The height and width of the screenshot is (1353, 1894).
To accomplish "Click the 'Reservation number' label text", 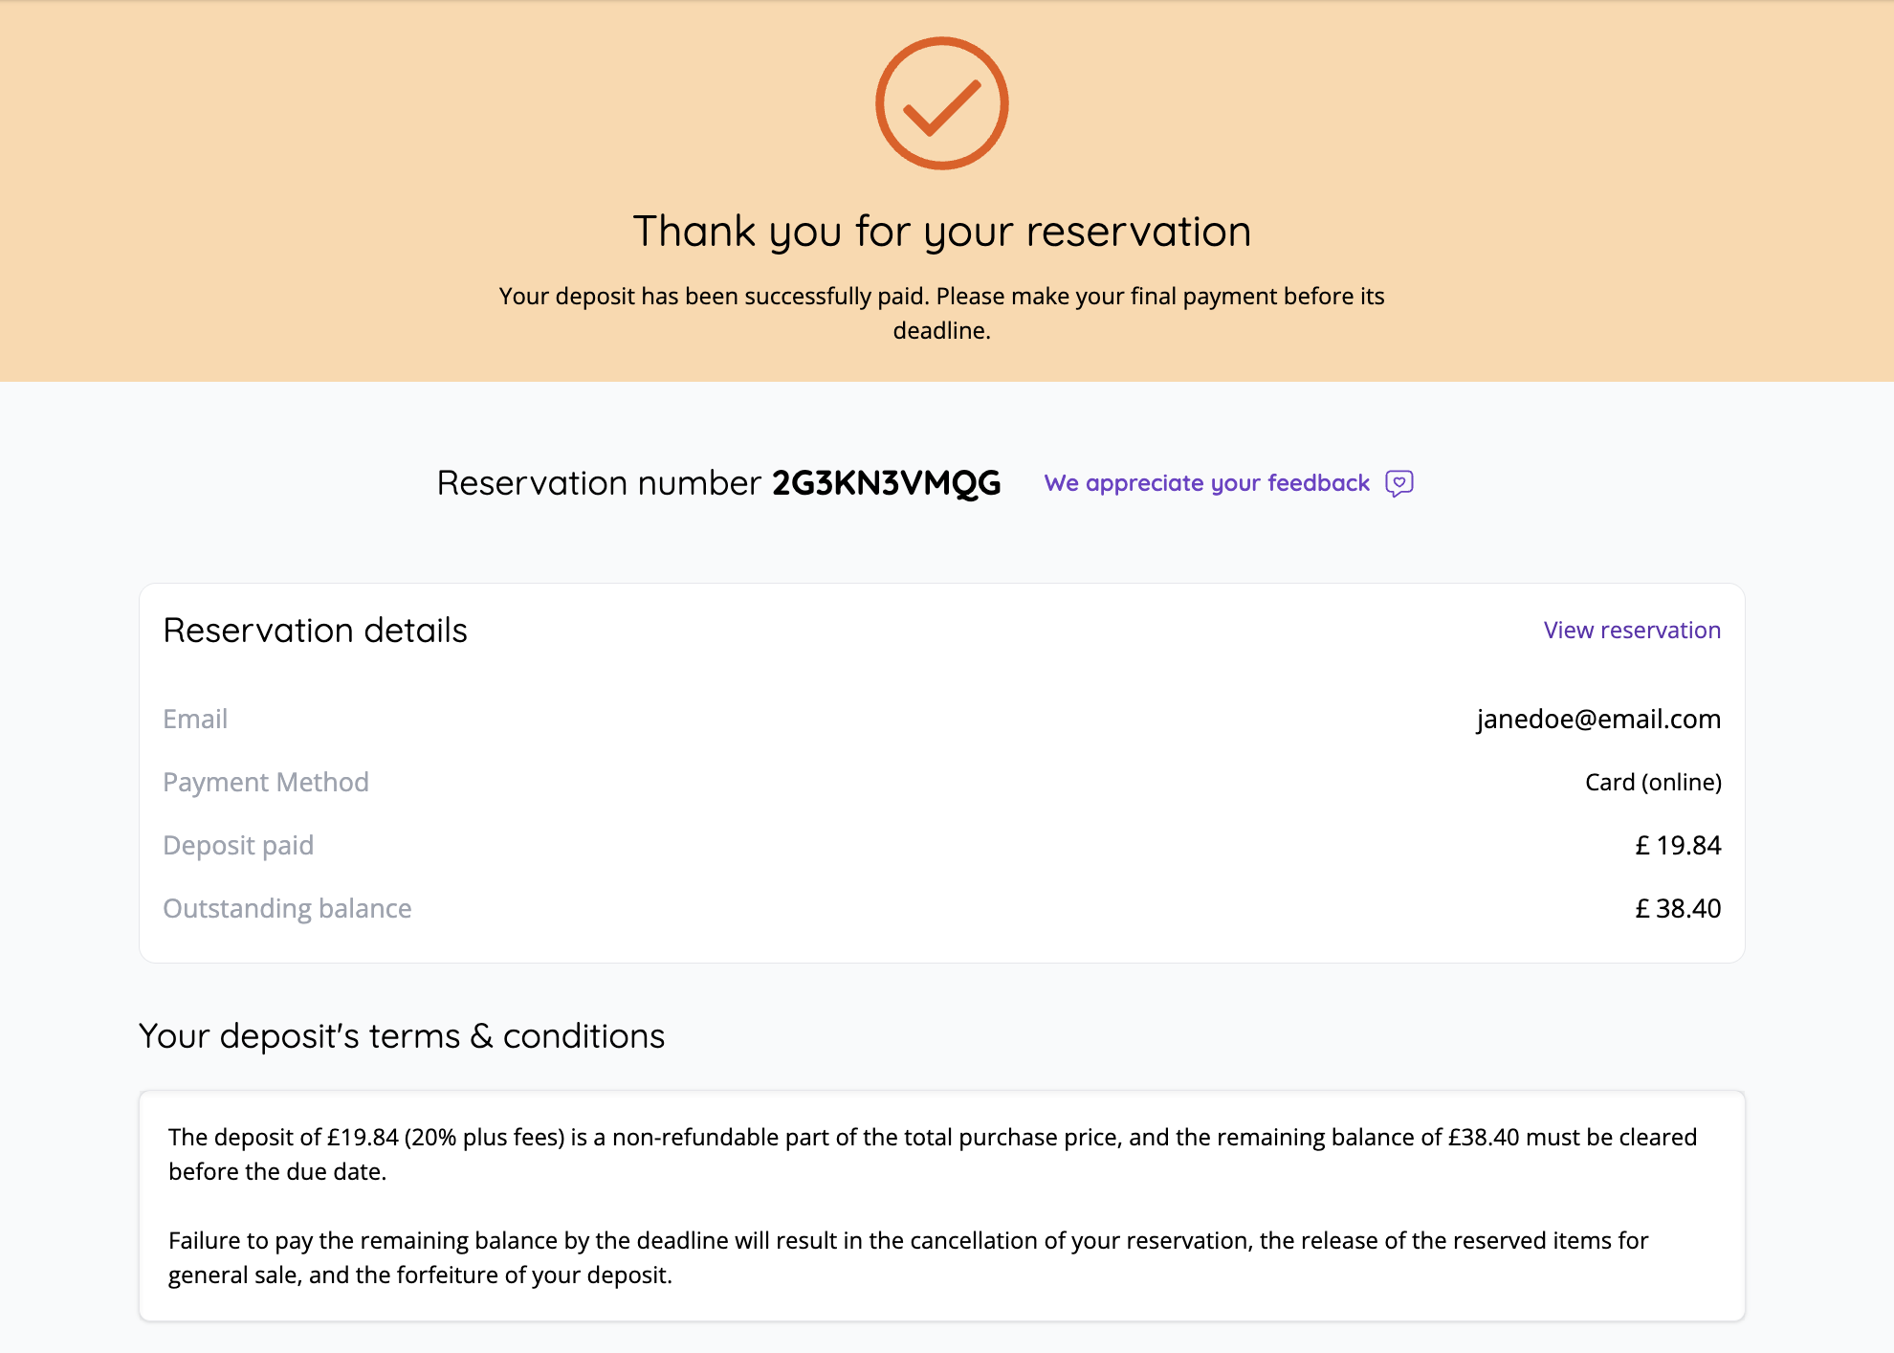I will [599, 483].
